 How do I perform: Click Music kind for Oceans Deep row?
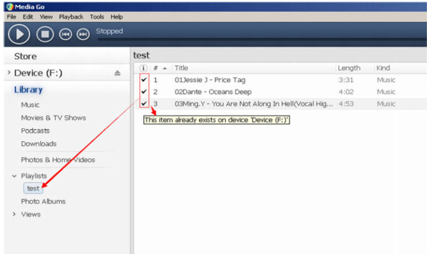(x=386, y=92)
